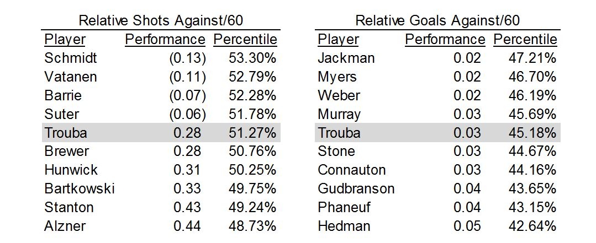This screenshot has width=596, height=243.
Task: Select the Gudbranson player cell
Action: click(356, 188)
